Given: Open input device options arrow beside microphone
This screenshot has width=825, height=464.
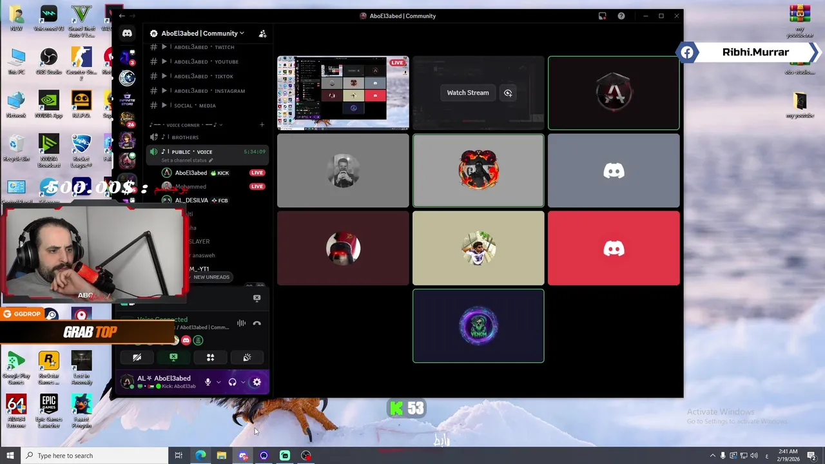Looking at the screenshot, I should point(218,382).
